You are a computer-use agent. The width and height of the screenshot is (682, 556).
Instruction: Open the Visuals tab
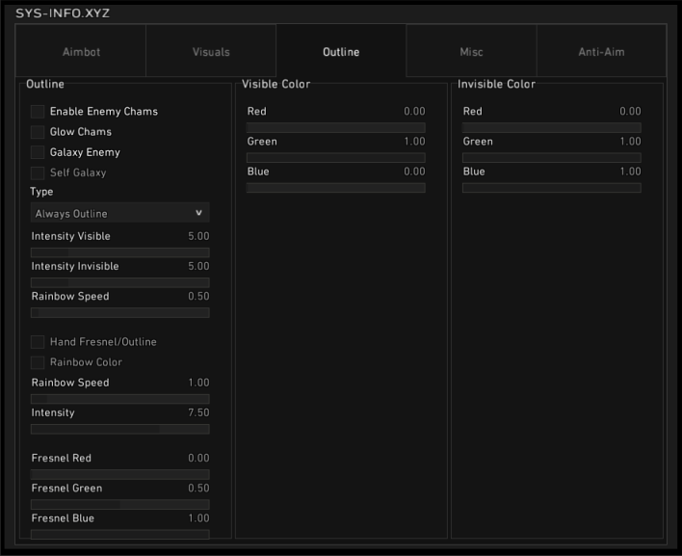pos(211,52)
